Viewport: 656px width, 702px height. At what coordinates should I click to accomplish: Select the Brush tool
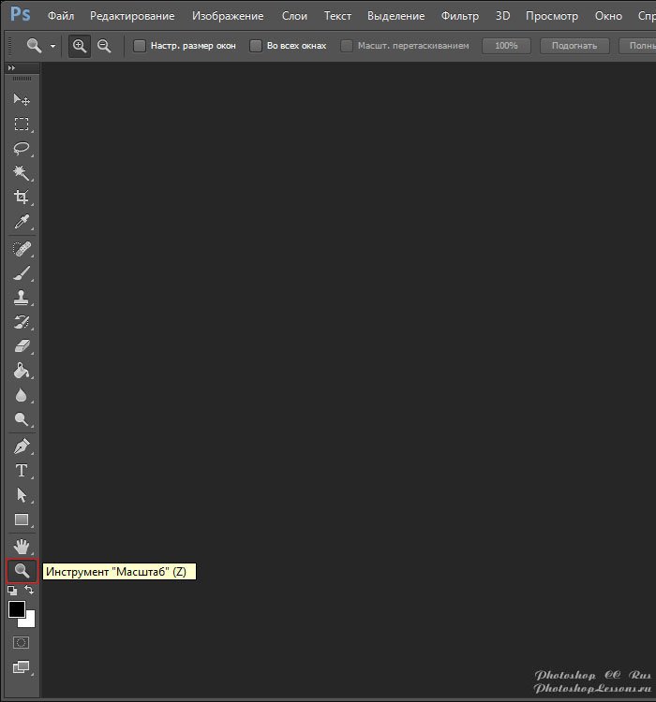click(x=22, y=273)
